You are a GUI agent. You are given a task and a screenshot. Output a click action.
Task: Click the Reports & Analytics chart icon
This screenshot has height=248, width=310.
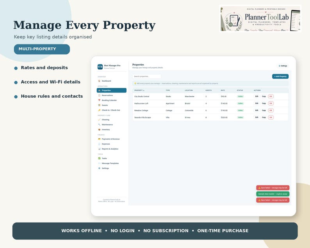99,149
